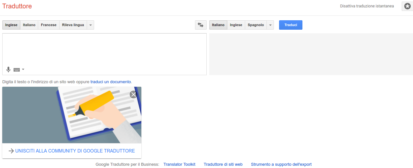Image resolution: width=413 pixels, height=168 pixels.
Task: Click the Traduttore page title
Action: click(17, 6)
